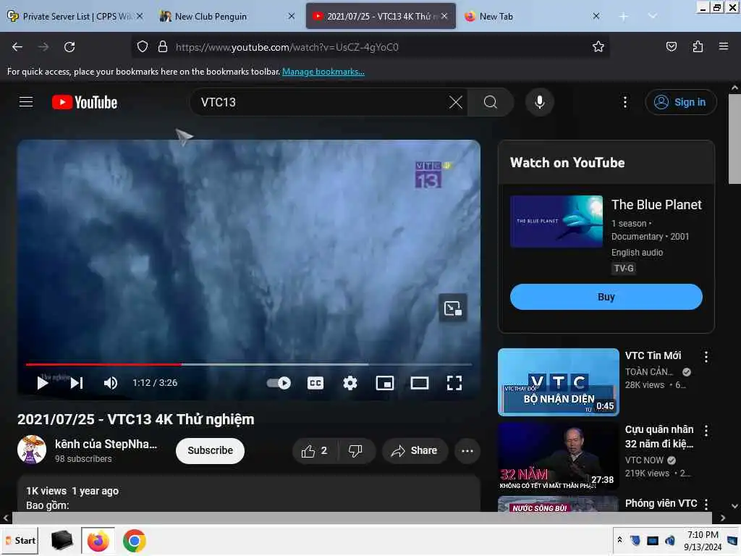Open Firefox from taskbar

(x=98, y=540)
